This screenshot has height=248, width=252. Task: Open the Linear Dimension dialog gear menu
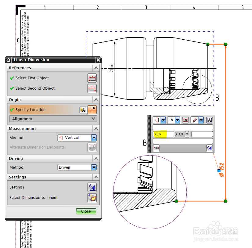[x=8, y=60]
